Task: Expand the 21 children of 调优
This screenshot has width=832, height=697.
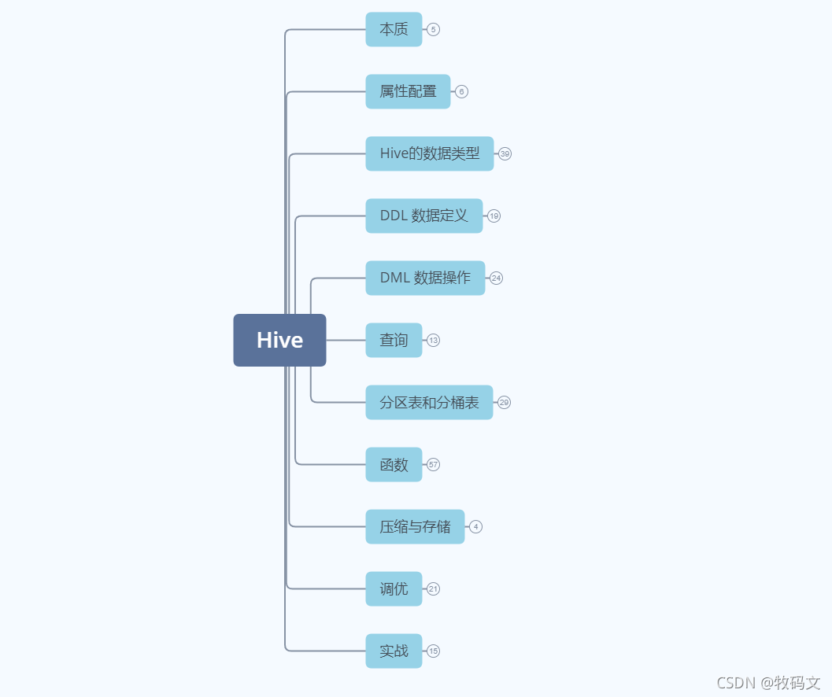Action: [x=434, y=588]
